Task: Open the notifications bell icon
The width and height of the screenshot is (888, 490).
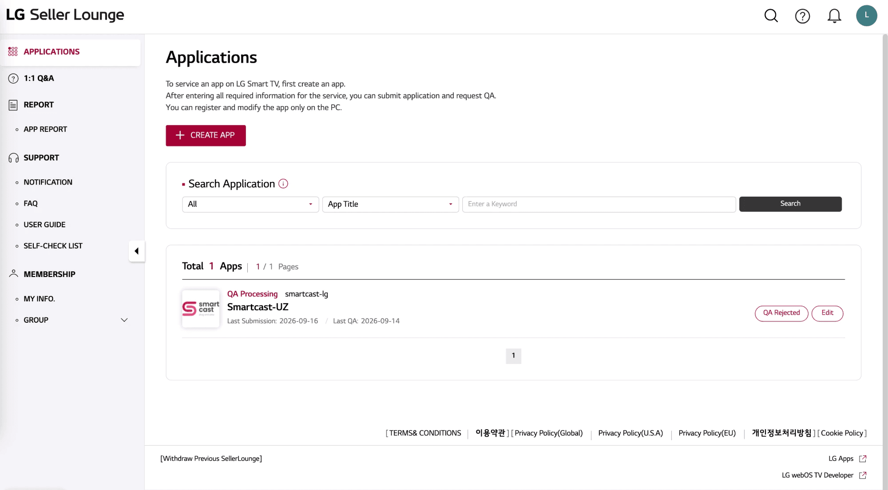Action: point(834,16)
